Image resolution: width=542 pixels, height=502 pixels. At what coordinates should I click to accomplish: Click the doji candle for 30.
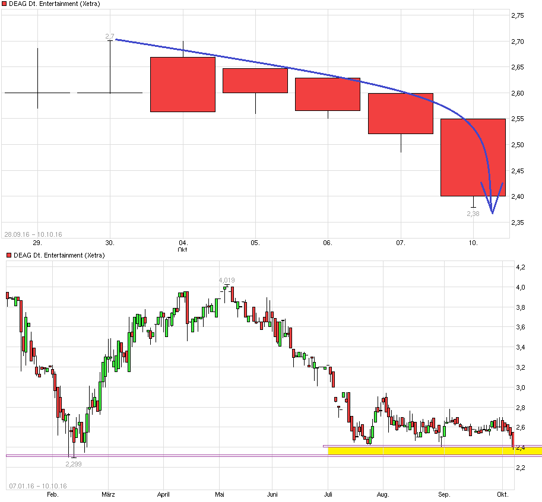[110, 93]
